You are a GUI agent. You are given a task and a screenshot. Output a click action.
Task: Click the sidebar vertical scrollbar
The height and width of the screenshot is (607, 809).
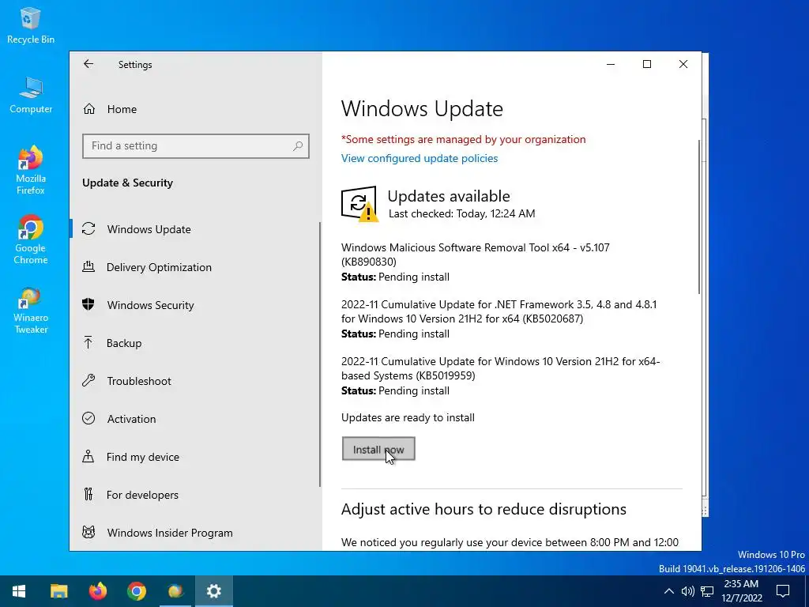pyautogui.click(x=320, y=354)
